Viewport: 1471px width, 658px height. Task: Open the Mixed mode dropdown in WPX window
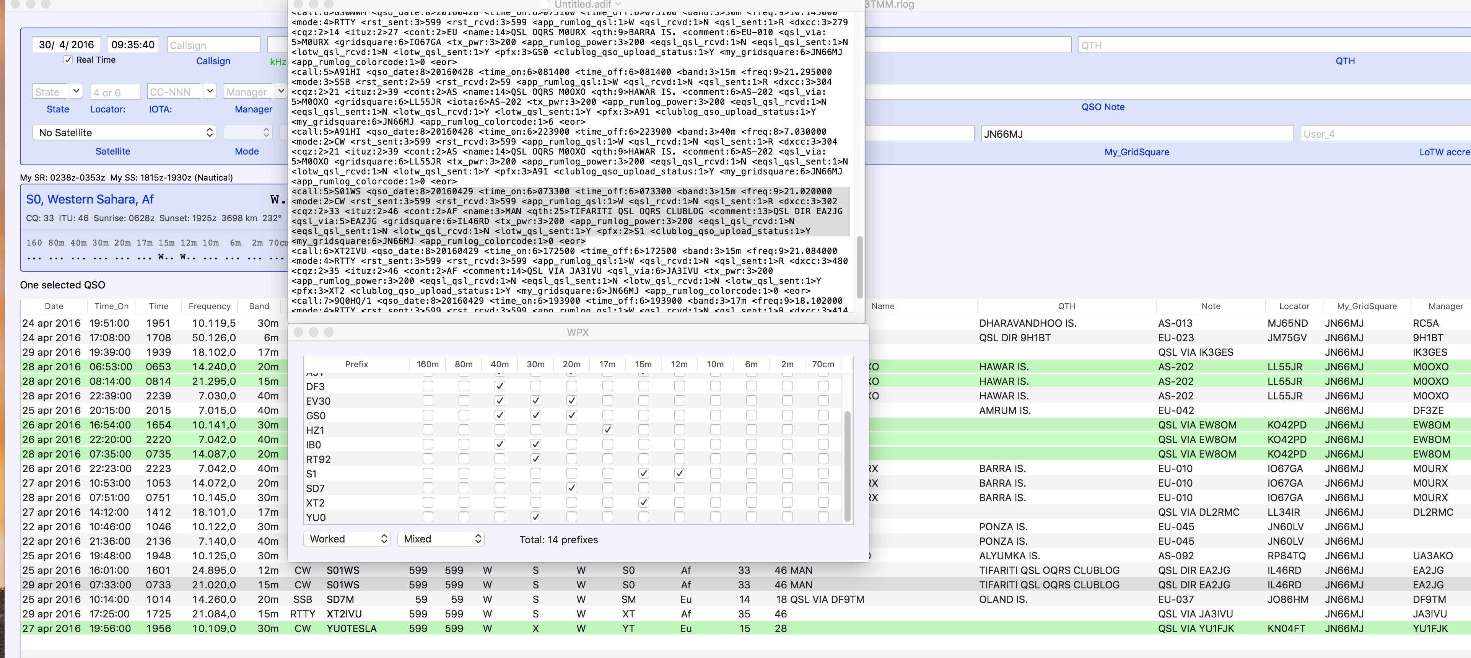pos(441,539)
